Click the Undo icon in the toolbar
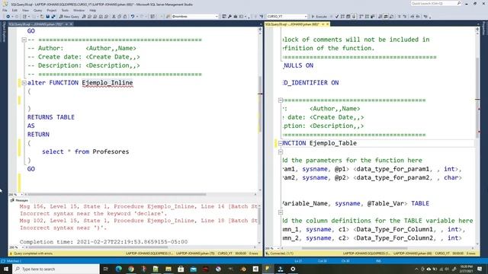The image size is (488, 274). click(133, 17)
